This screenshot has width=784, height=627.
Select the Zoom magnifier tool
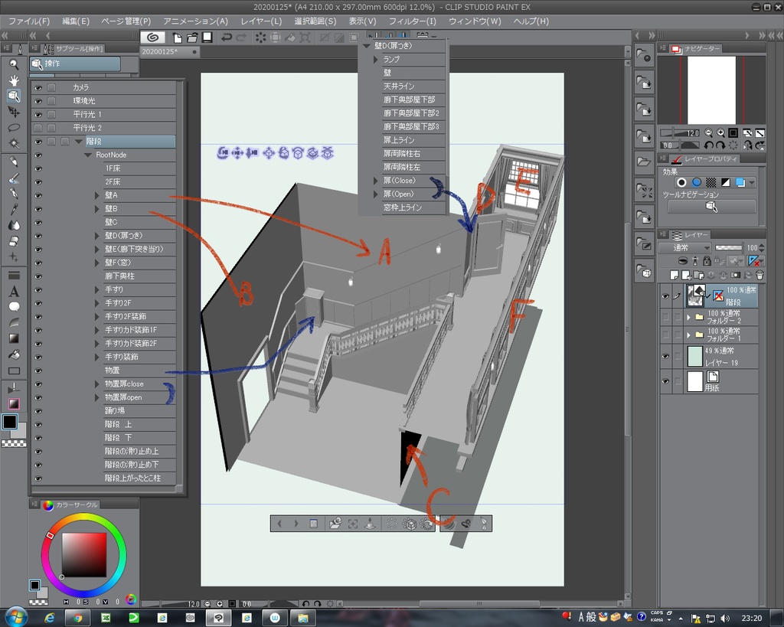14,64
